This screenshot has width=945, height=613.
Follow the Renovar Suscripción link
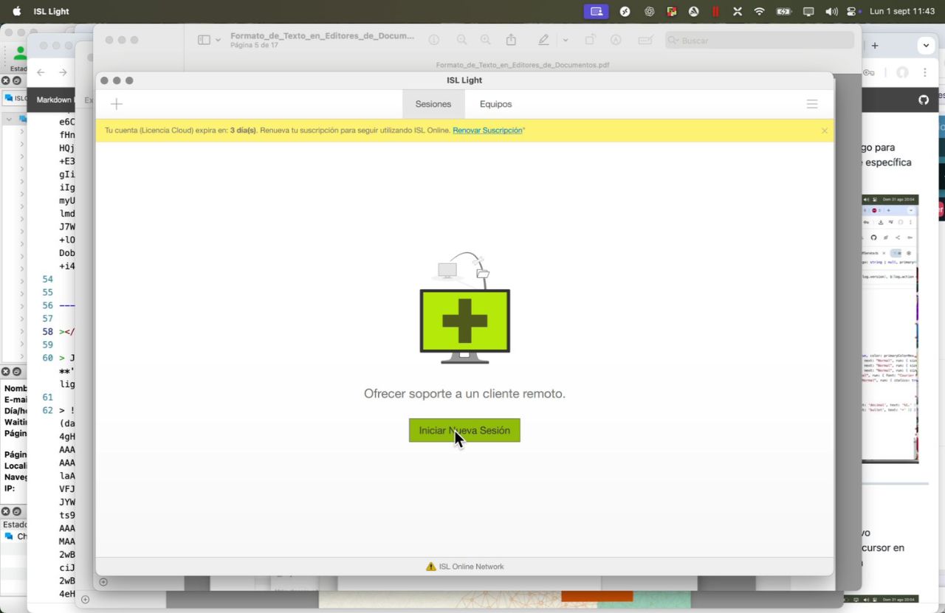pyautogui.click(x=487, y=131)
